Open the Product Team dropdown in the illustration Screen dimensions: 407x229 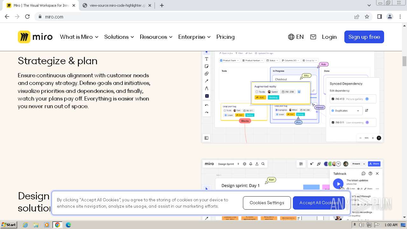(229, 60)
